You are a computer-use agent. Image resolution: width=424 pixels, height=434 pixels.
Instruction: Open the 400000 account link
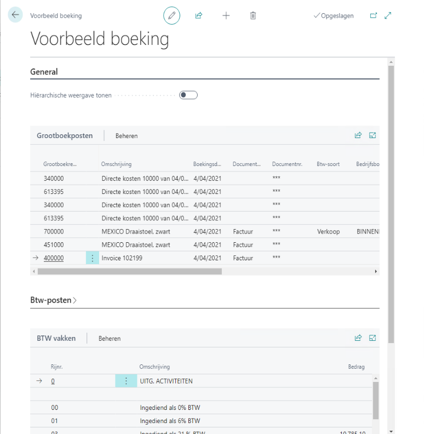tap(54, 258)
